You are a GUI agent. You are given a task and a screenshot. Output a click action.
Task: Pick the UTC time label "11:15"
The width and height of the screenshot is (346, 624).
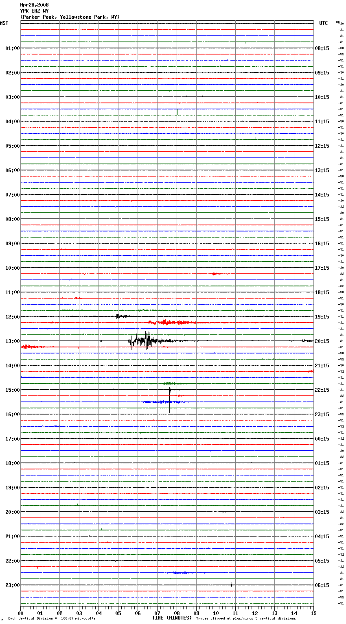322,122
